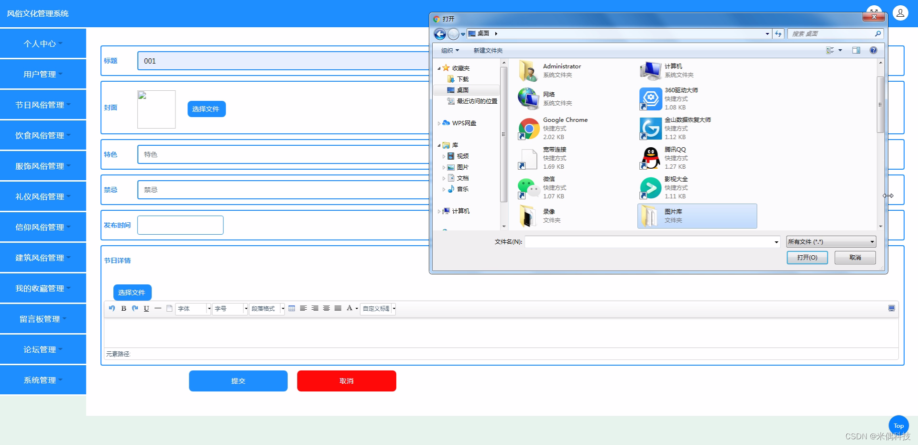This screenshot has width=918, height=445.
Task: Align text left in the editor
Action: click(303, 308)
